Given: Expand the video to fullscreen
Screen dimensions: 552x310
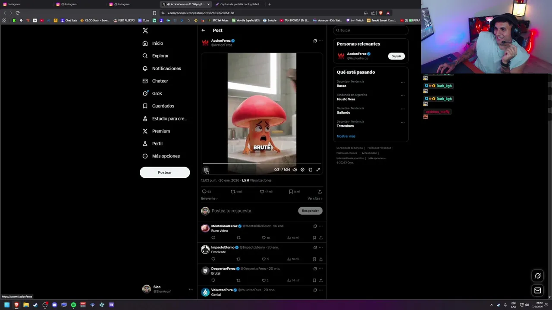Looking at the screenshot, I should point(318,170).
